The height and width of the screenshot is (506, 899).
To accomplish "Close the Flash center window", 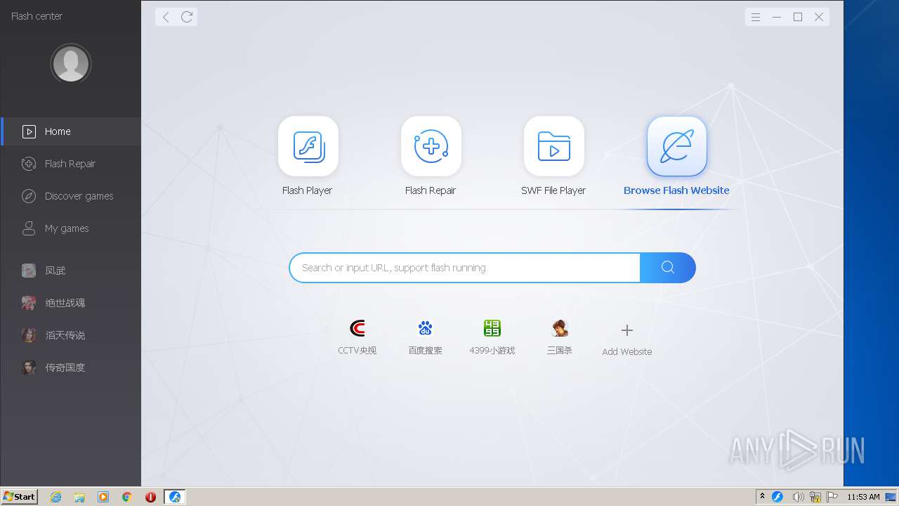I will pyautogui.click(x=819, y=17).
